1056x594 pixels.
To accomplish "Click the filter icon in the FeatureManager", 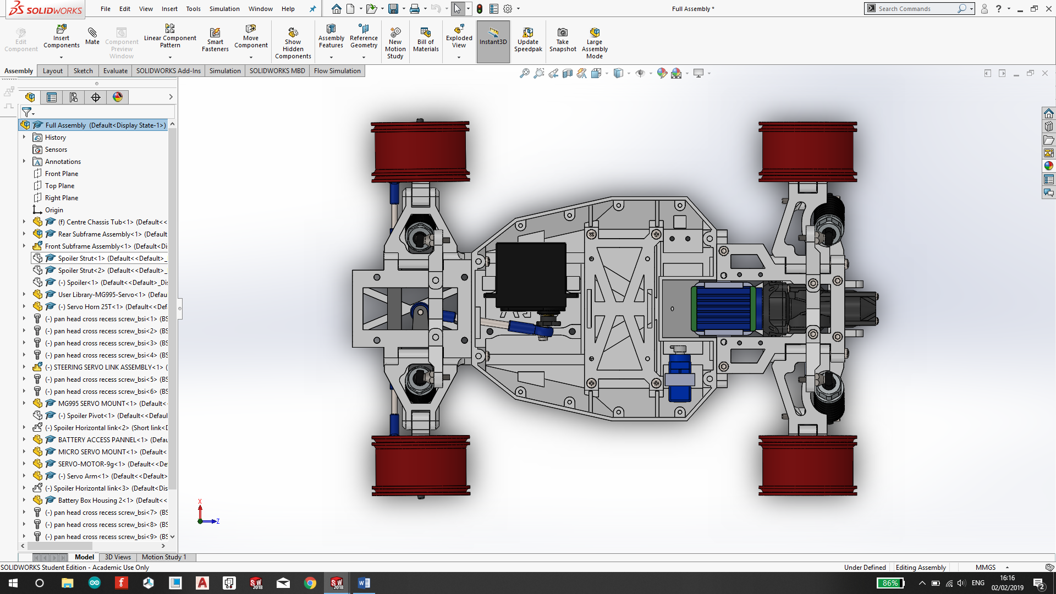I will click(x=27, y=112).
